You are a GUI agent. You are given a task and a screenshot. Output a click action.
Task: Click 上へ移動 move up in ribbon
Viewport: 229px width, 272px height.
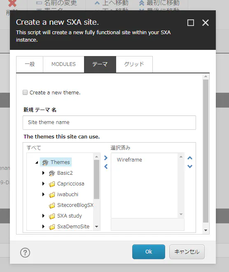pos(112,3)
